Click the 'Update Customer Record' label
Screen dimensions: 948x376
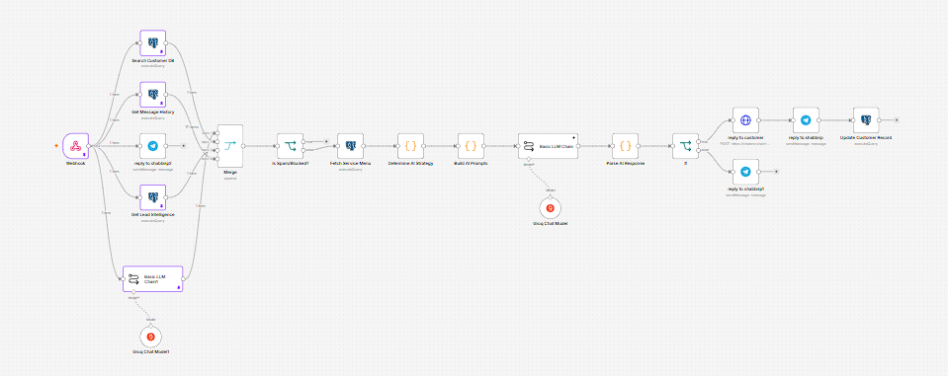pyautogui.click(x=866, y=137)
